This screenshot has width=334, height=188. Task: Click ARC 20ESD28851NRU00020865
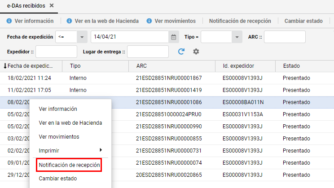(169, 175)
